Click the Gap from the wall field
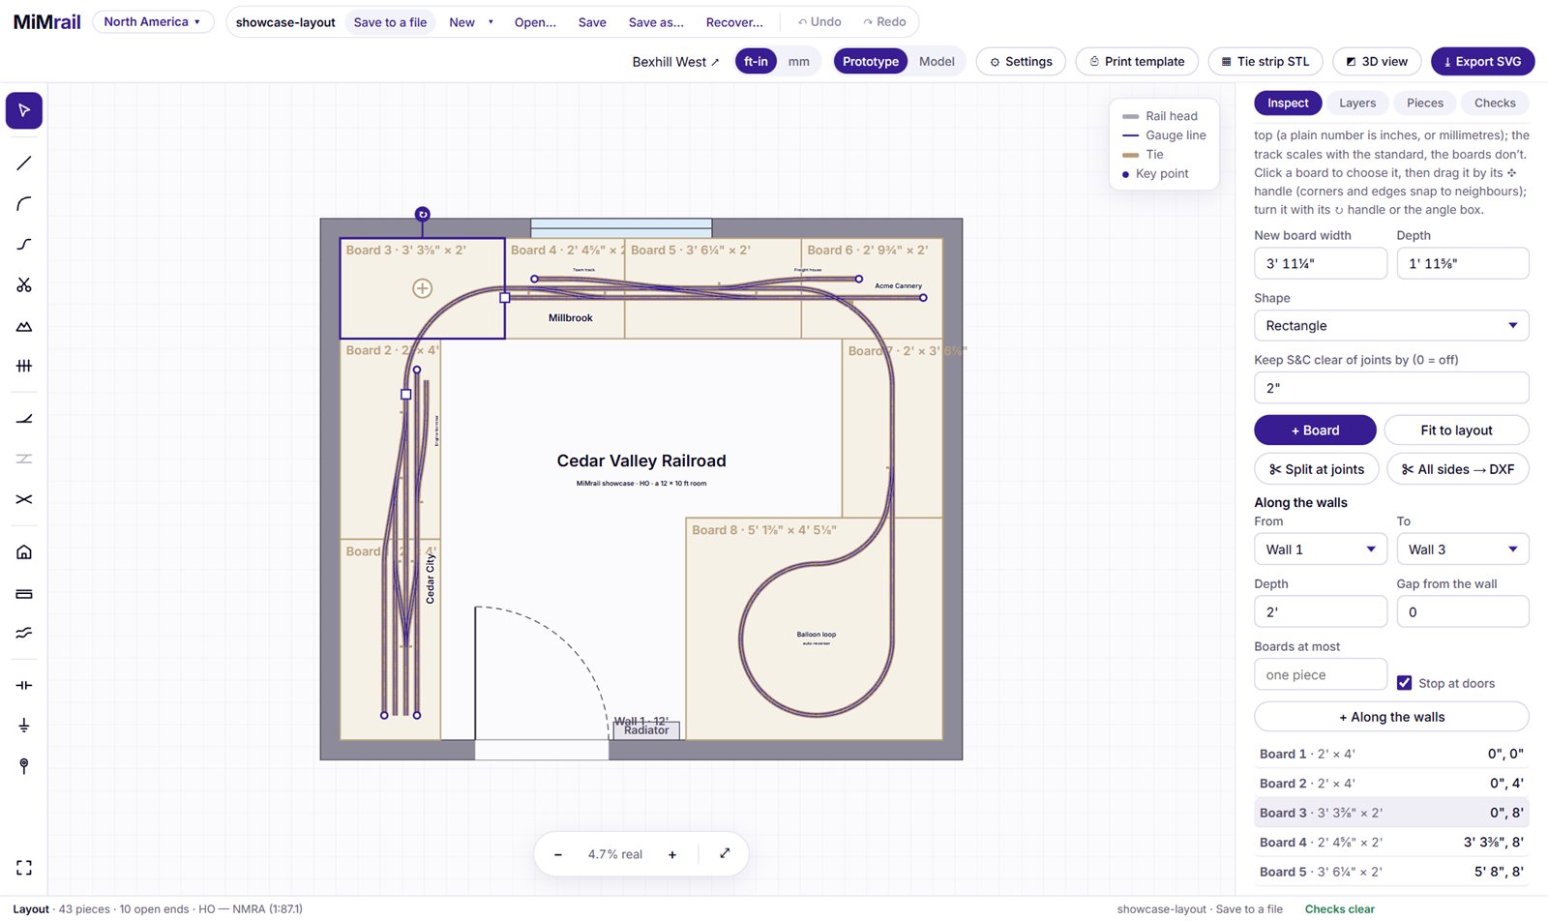Image resolution: width=1548 pixels, height=921 pixels. pos(1463,611)
